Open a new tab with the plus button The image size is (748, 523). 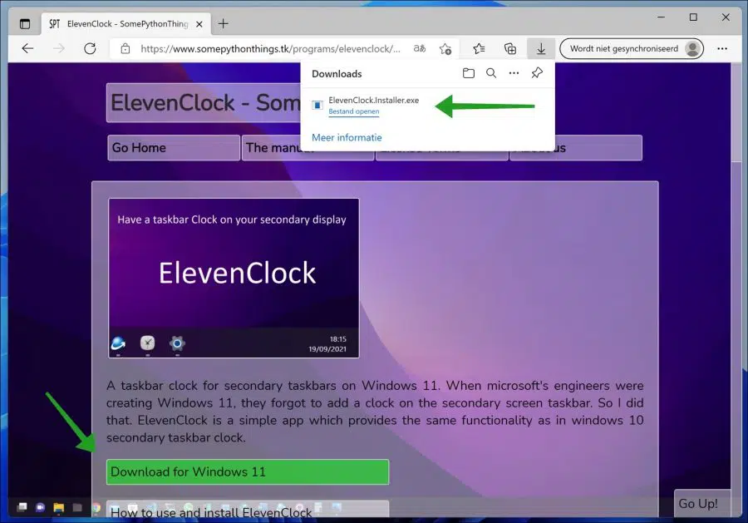click(x=224, y=24)
